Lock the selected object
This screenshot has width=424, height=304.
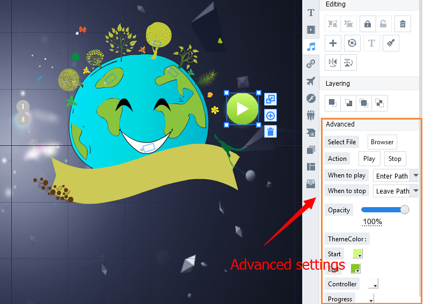368,24
